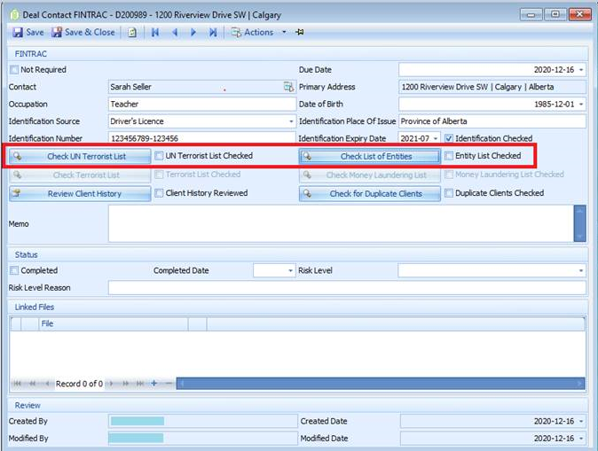Click the Primary Address field

[x=492, y=87]
